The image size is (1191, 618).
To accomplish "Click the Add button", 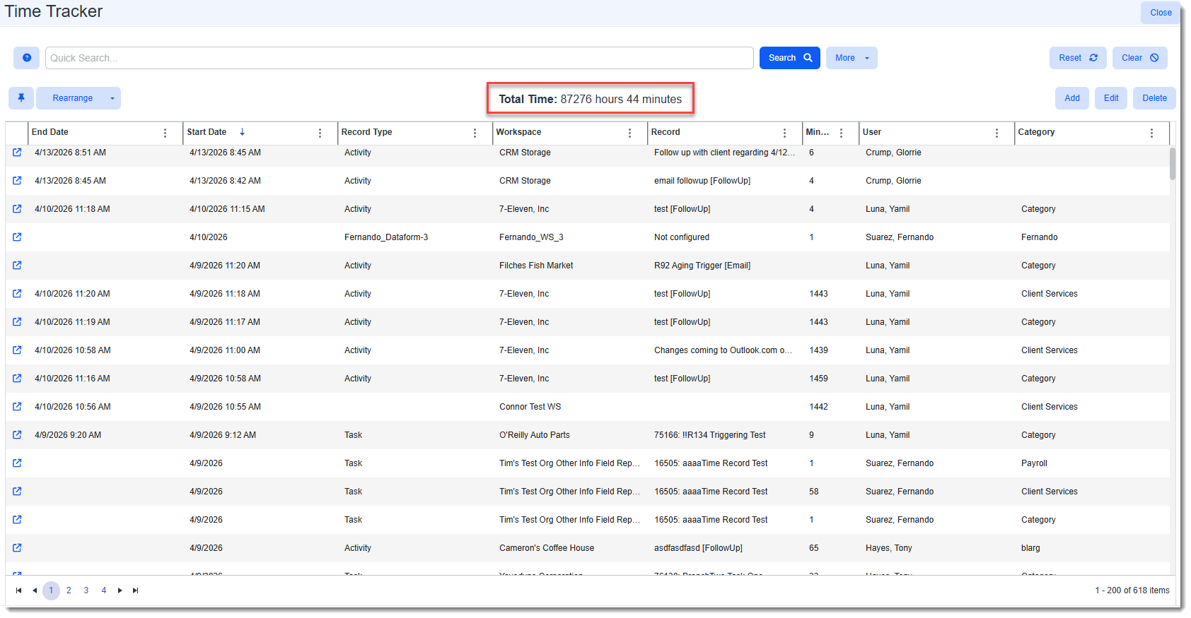I will [1072, 98].
